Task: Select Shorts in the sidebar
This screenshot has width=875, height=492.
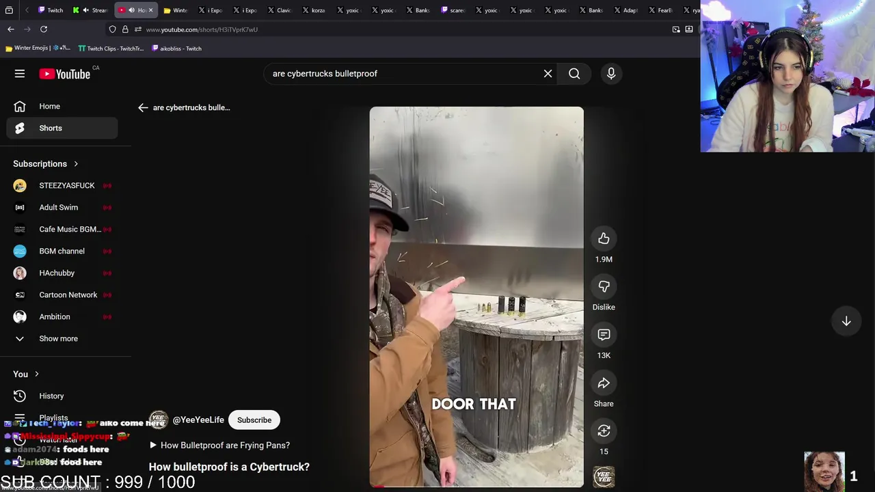Action: [62, 128]
